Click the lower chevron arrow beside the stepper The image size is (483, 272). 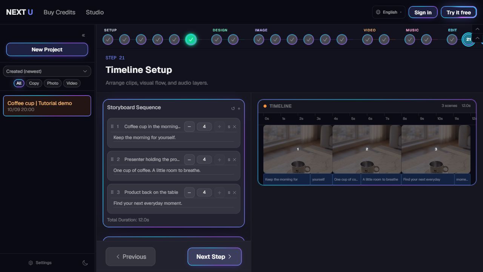(x=477, y=38)
